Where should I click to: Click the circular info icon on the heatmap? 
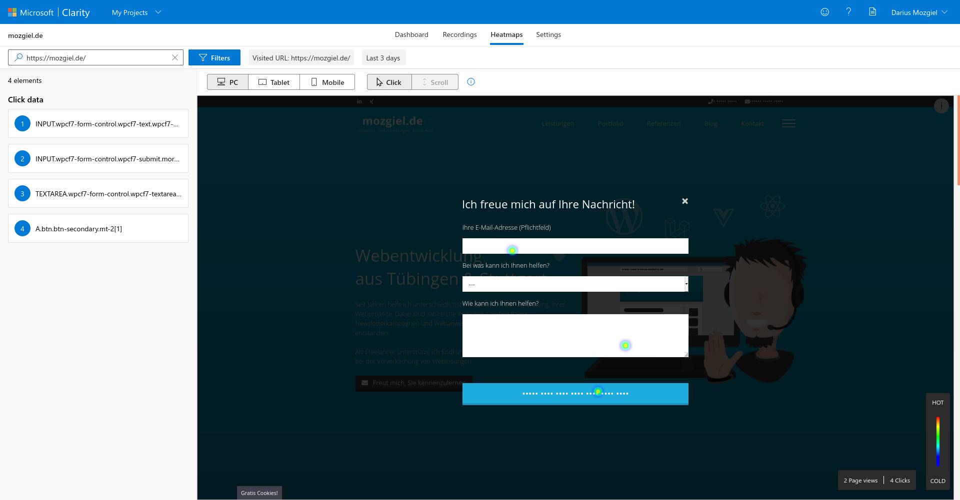pyautogui.click(x=941, y=106)
